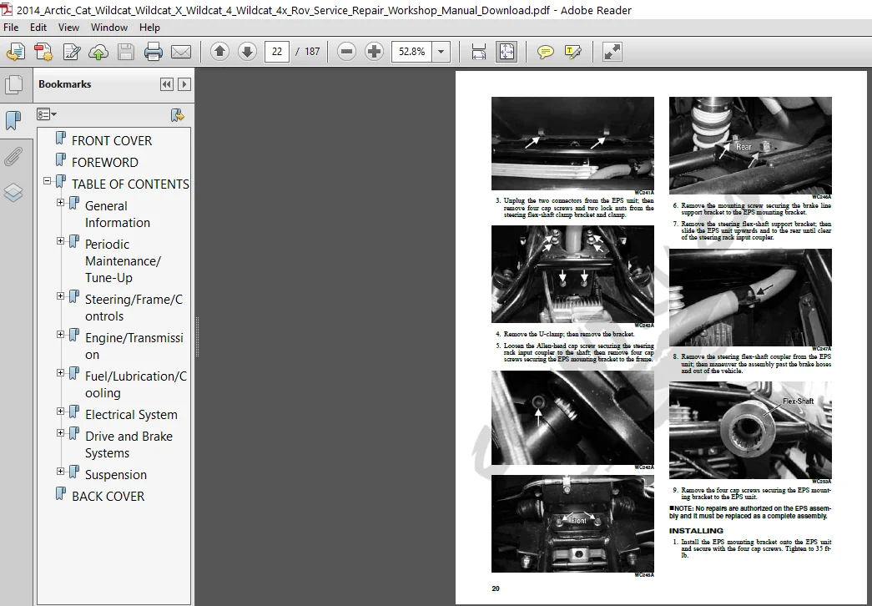Image resolution: width=872 pixels, height=606 pixels.
Task: Expand the Steering/Frame/Controls bookmark
Action: [x=61, y=296]
